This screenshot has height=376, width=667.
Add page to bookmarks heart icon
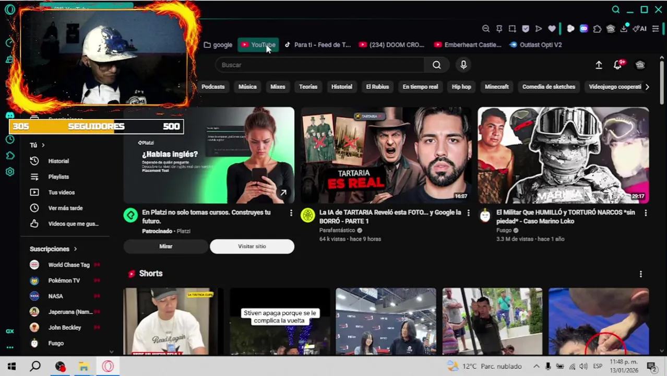(x=552, y=29)
